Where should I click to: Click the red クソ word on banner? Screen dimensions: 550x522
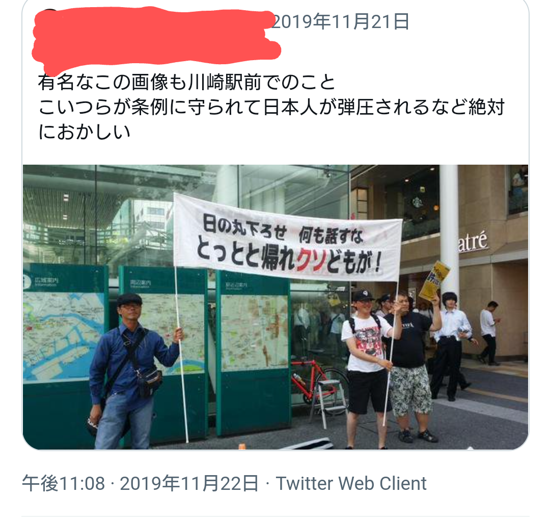click(311, 260)
